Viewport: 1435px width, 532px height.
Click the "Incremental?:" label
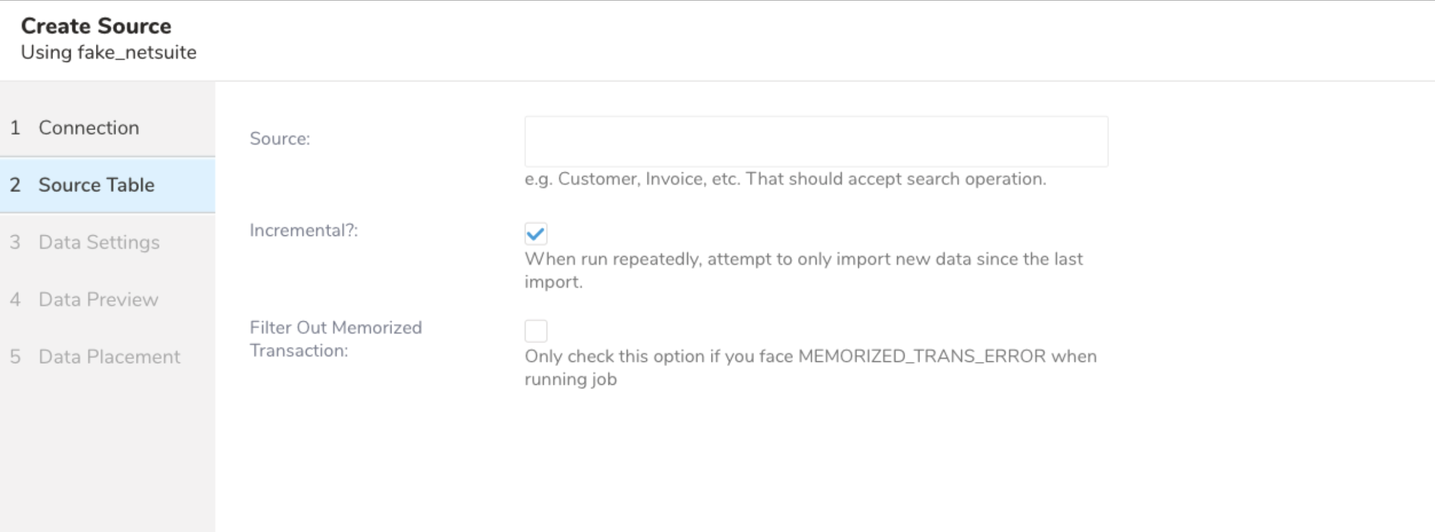pos(304,230)
